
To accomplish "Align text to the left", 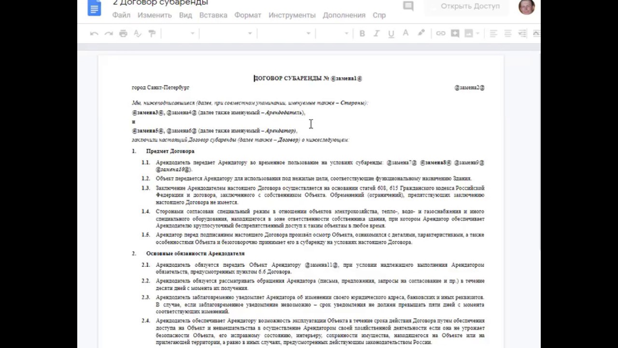I will (493, 33).
